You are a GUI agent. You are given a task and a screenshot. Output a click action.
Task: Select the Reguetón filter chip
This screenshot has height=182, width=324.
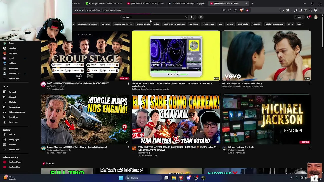coord(106,24)
